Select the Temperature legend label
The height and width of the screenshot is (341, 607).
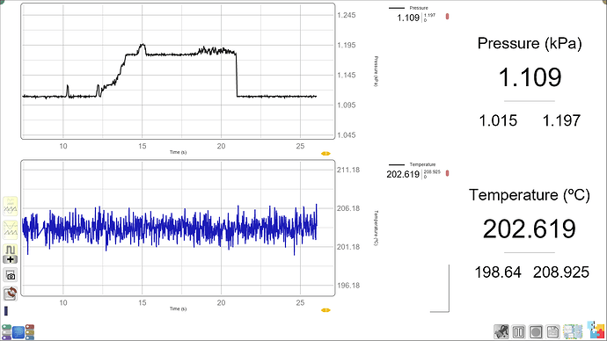click(422, 164)
